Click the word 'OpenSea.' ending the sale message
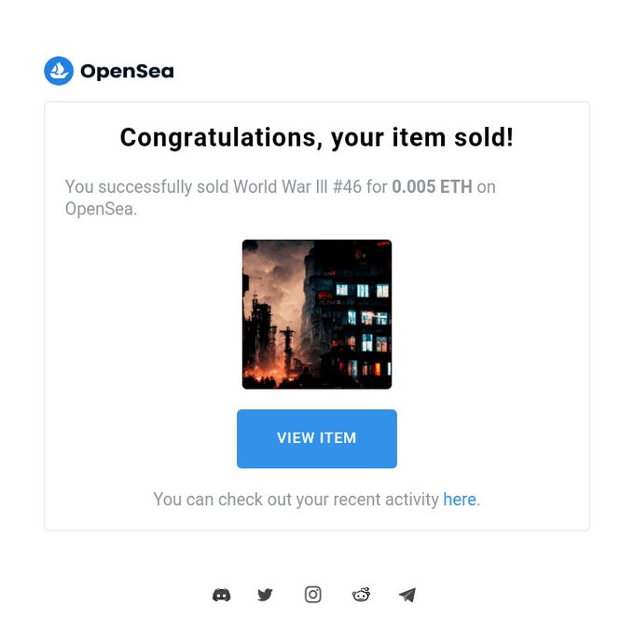 tap(101, 209)
